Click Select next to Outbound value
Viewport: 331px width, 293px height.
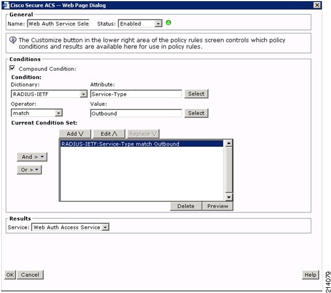coord(196,113)
